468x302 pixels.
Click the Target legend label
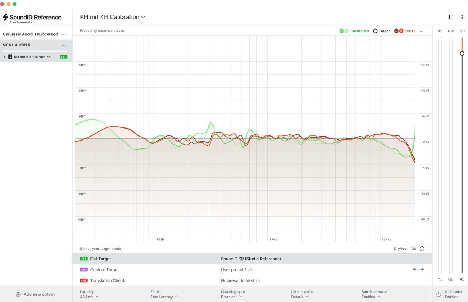(384, 31)
